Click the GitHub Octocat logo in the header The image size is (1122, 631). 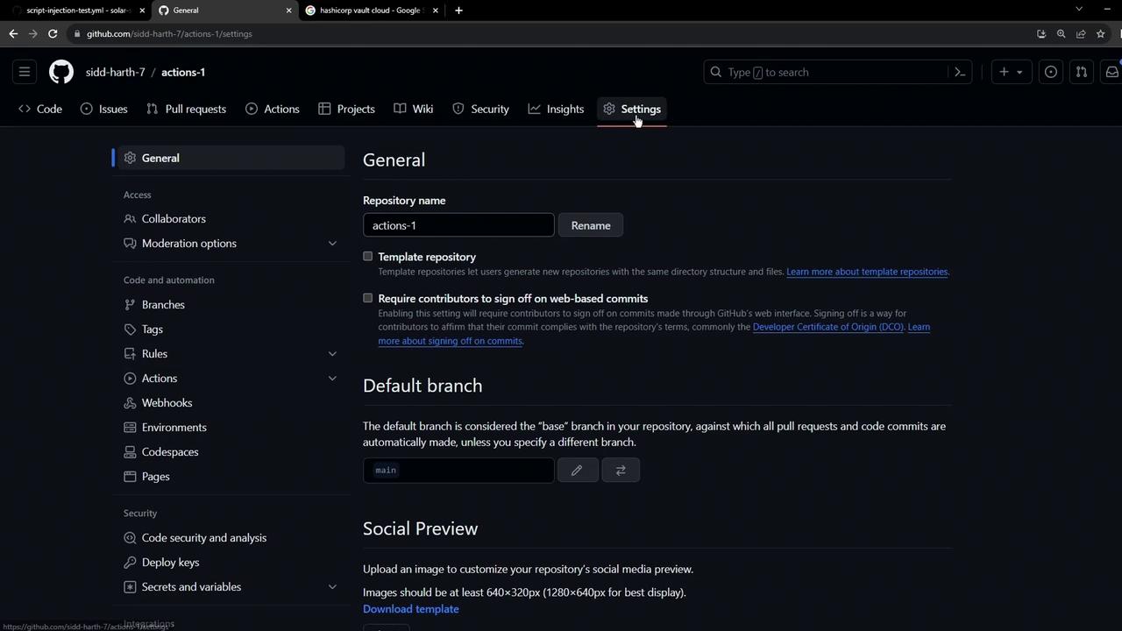pos(61,72)
